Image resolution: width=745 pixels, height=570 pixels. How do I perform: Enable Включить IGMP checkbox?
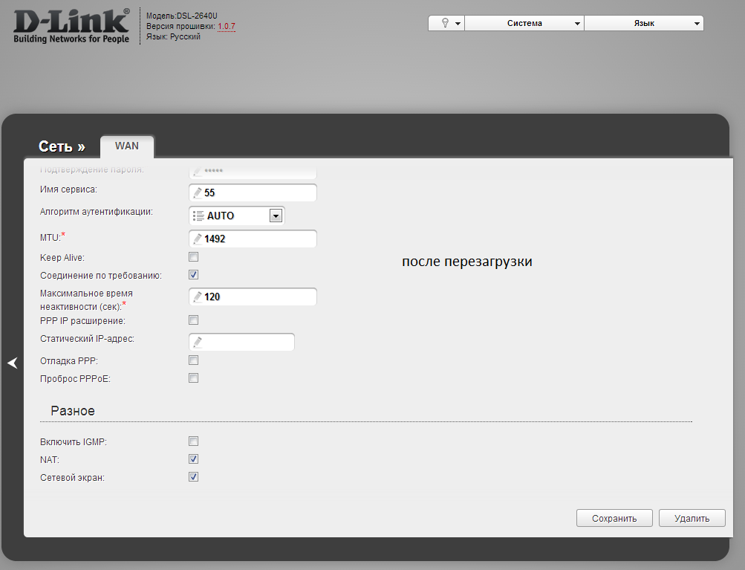(193, 441)
